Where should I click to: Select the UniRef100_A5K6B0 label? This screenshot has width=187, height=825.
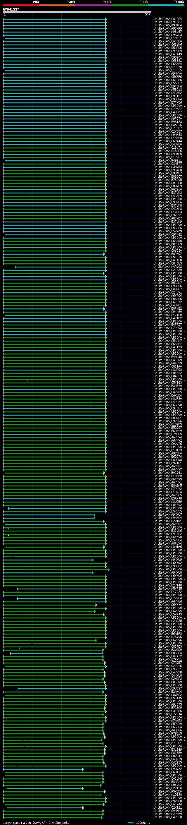(168, 791)
